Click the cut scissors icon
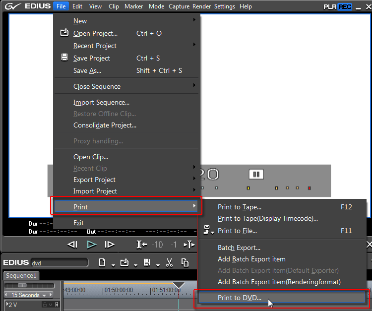The image size is (372, 311). 169,262
